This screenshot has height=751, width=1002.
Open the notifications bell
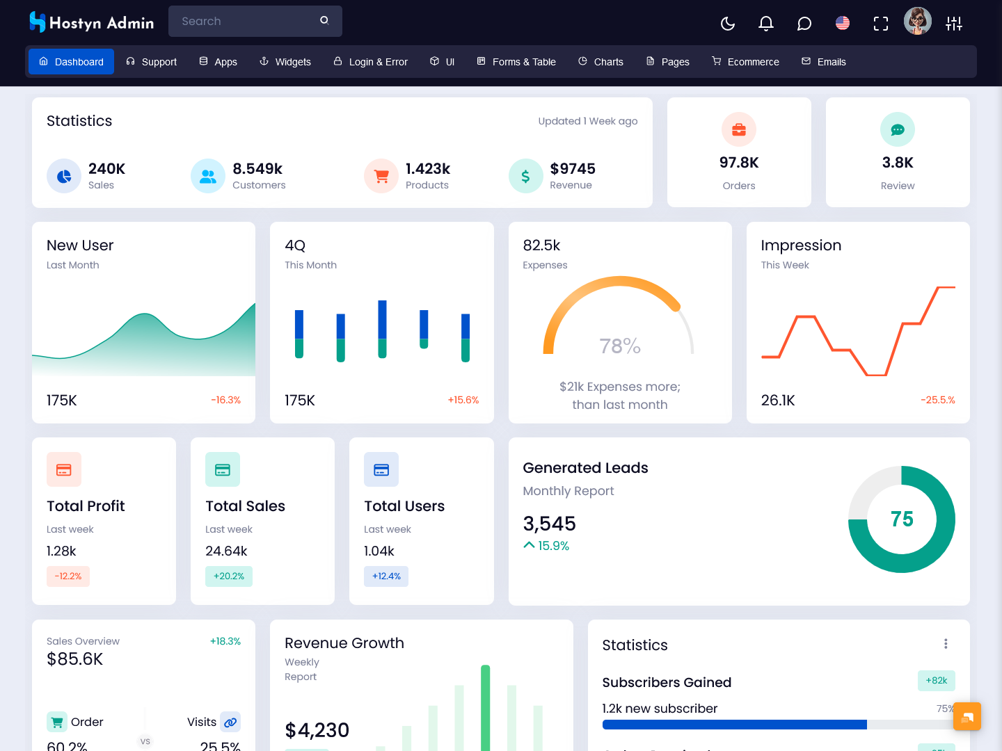pos(766,24)
